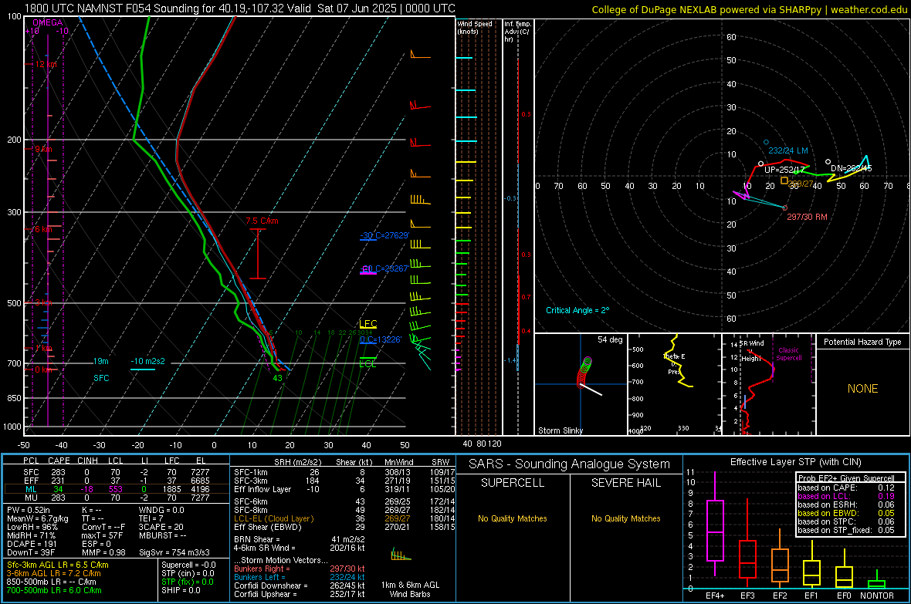
Task: Click the 'Effective Layer STP (with CIN)' title
Action: tap(795, 462)
